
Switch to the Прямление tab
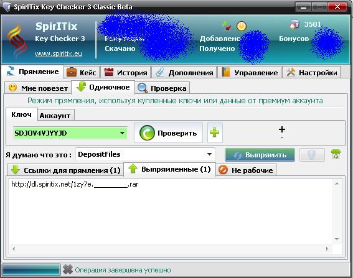[x=32, y=72]
